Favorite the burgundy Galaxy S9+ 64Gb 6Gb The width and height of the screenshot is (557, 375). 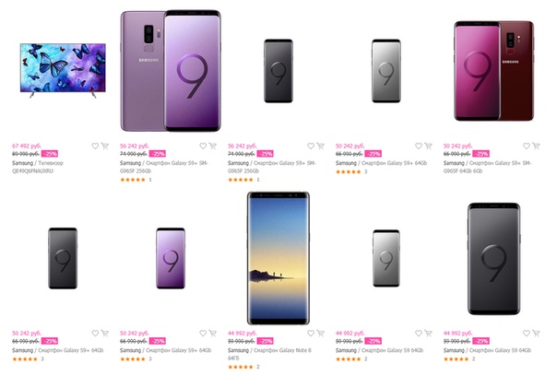527,146
